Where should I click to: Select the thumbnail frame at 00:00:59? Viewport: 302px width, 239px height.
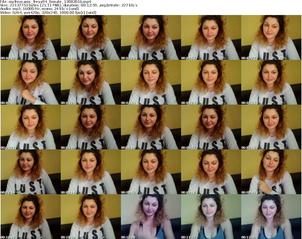click(x=91, y=37)
